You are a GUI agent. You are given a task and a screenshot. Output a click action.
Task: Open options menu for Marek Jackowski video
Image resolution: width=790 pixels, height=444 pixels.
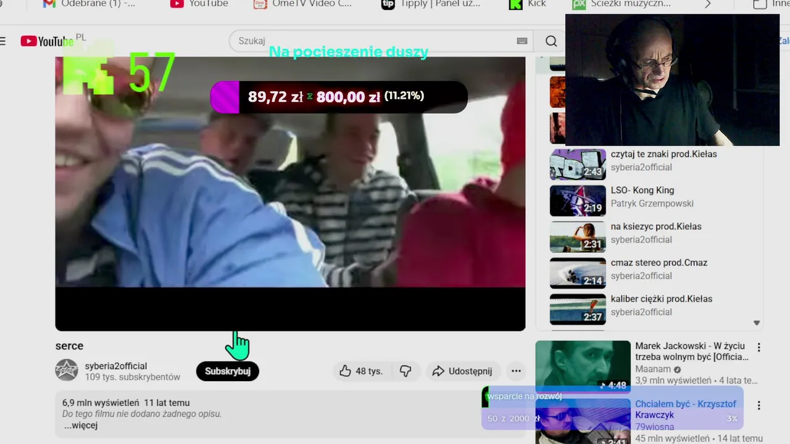click(759, 347)
